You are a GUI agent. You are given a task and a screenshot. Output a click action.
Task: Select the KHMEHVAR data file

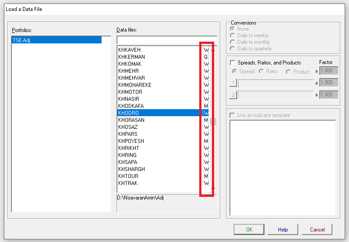click(163, 78)
